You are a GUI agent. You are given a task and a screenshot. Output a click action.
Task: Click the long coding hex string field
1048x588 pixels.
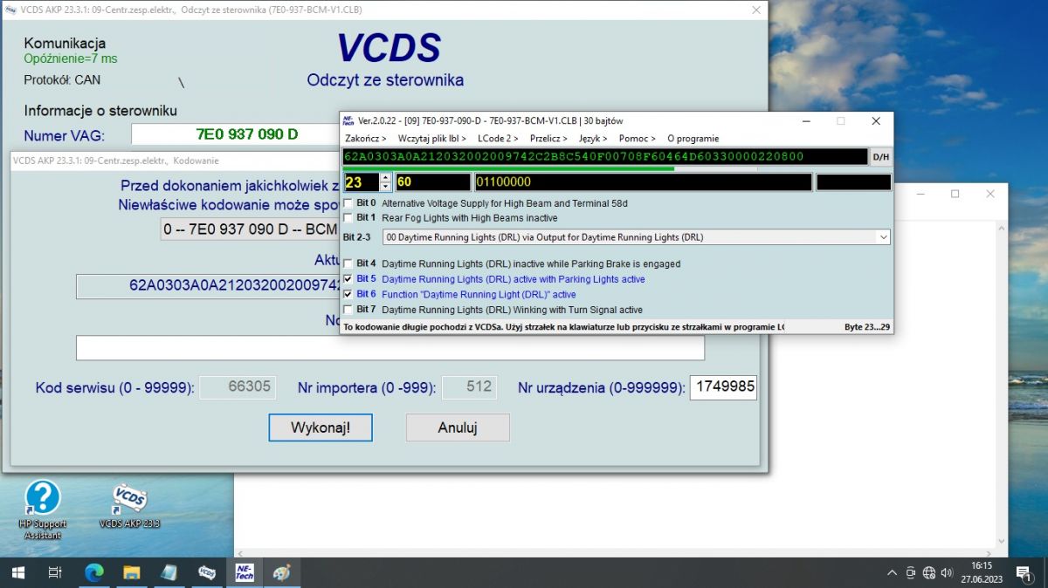tap(605, 157)
